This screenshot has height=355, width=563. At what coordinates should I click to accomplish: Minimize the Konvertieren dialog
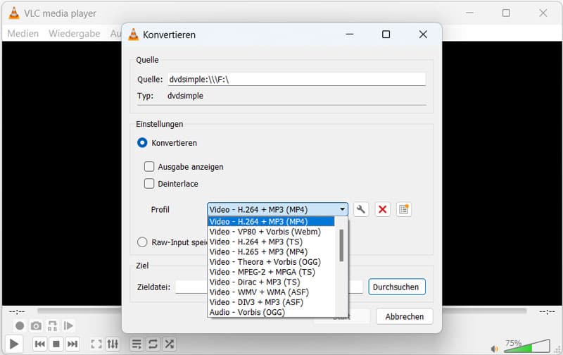click(350, 34)
